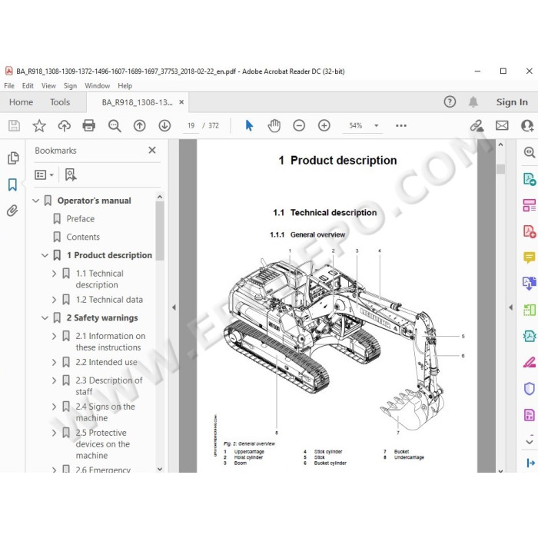Activate the selection arrow tool
The height and width of the screenshot is (538, 538).
coord(249,125)
